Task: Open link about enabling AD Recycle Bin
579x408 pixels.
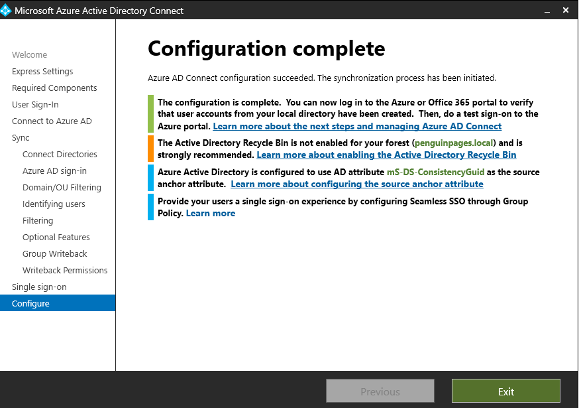Action: pyautogui.click(x=386, y=155)
